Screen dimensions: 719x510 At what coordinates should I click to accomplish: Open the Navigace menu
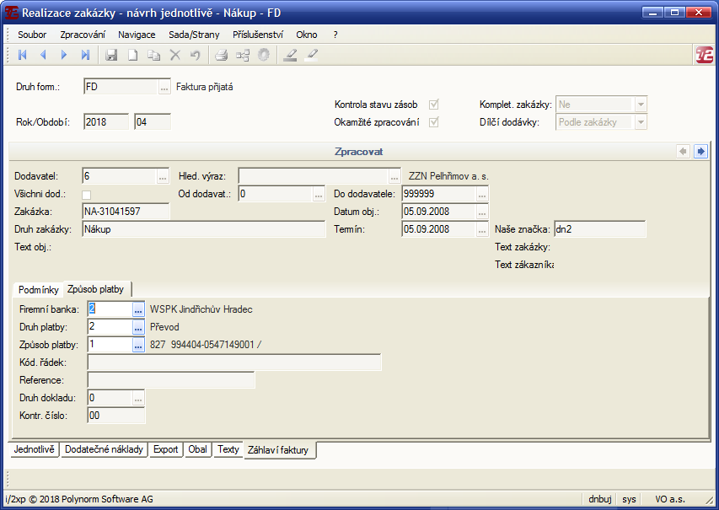coord(137,35)
